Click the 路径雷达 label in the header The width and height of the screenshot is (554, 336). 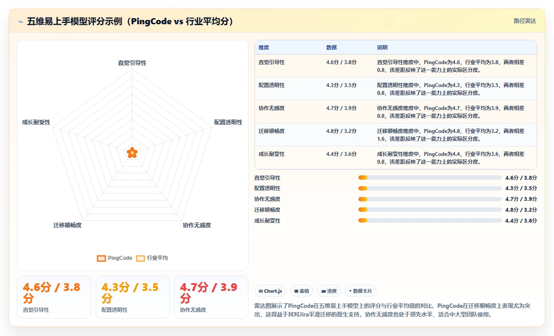525,21
